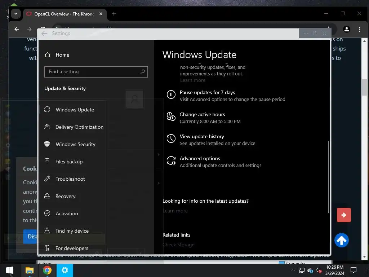Click the Windows Security shield icon

coord(47,144)
